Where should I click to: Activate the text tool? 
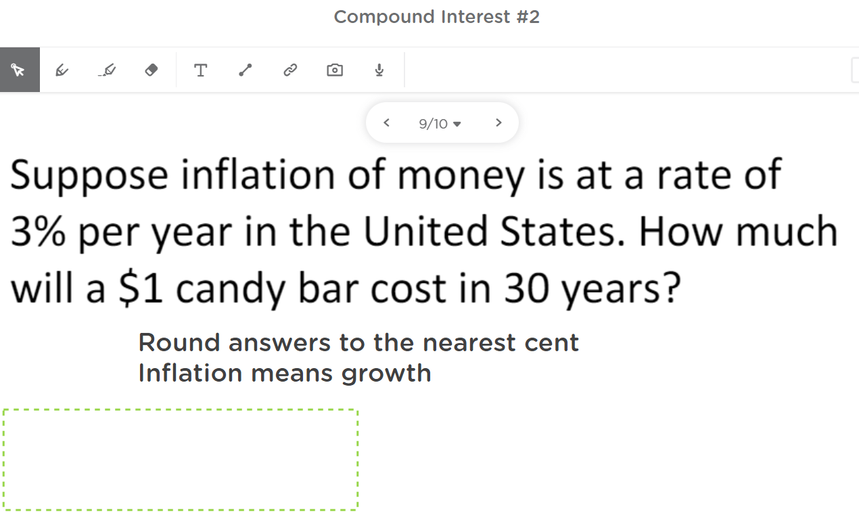click(200, 69)
